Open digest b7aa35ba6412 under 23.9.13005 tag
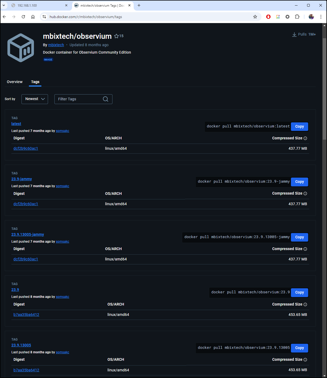 click(26, 370)
